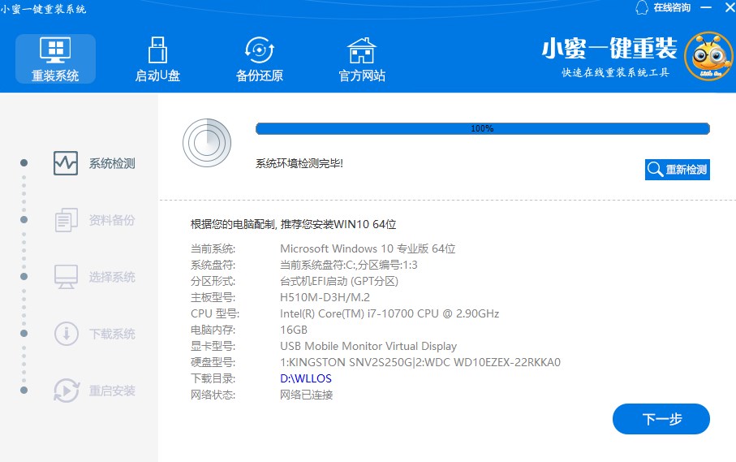Select USB Mobile Monitor Virtual Display value
The image size is (736, 462).
tap(368, 346)
